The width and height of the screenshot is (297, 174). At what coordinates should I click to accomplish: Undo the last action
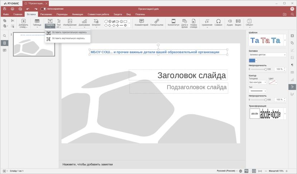coord(28,9)
